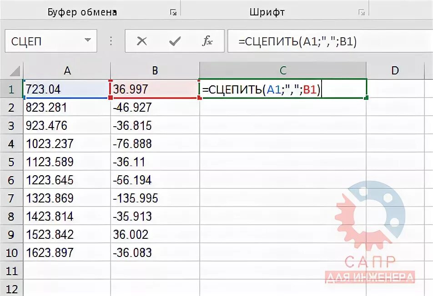
Task: Select the column D header
Action: [395, 71]
